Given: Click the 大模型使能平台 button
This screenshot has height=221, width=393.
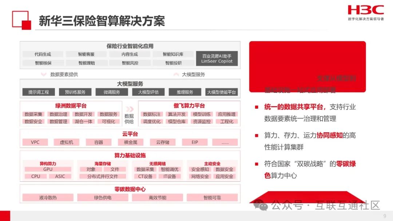Looking at the screenshot, I should [x=222, y=92].
